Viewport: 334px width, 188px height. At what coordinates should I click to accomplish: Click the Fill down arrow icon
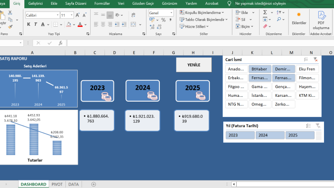point(265,20)
